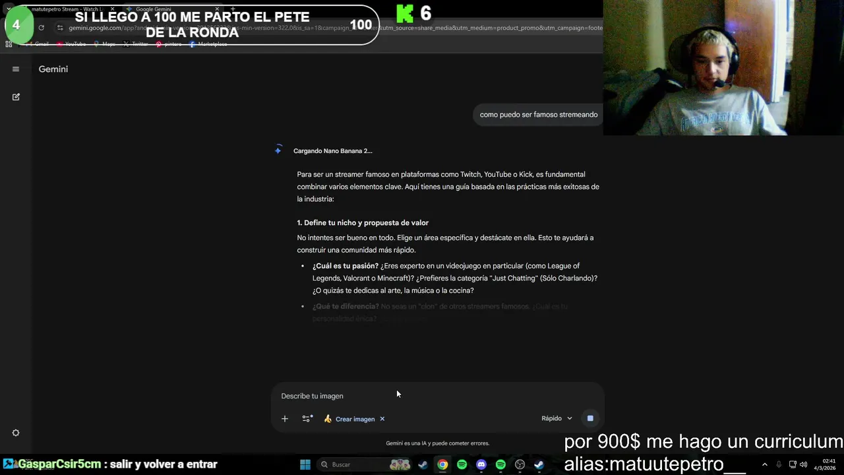844x475 pixels.
Task: Click the microphone tray icon
Action: coord(779,464)
